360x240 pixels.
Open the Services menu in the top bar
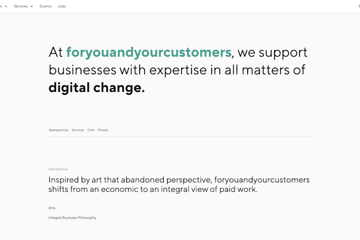[x=21, y=6]
